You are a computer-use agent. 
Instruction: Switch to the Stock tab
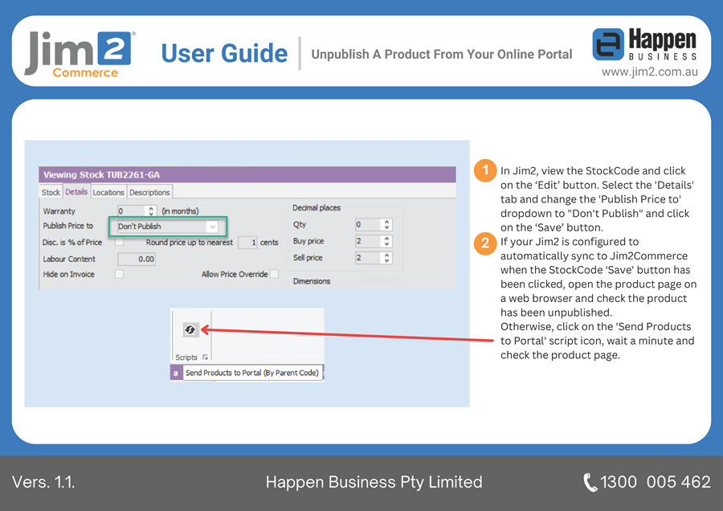tap(51, 193)
